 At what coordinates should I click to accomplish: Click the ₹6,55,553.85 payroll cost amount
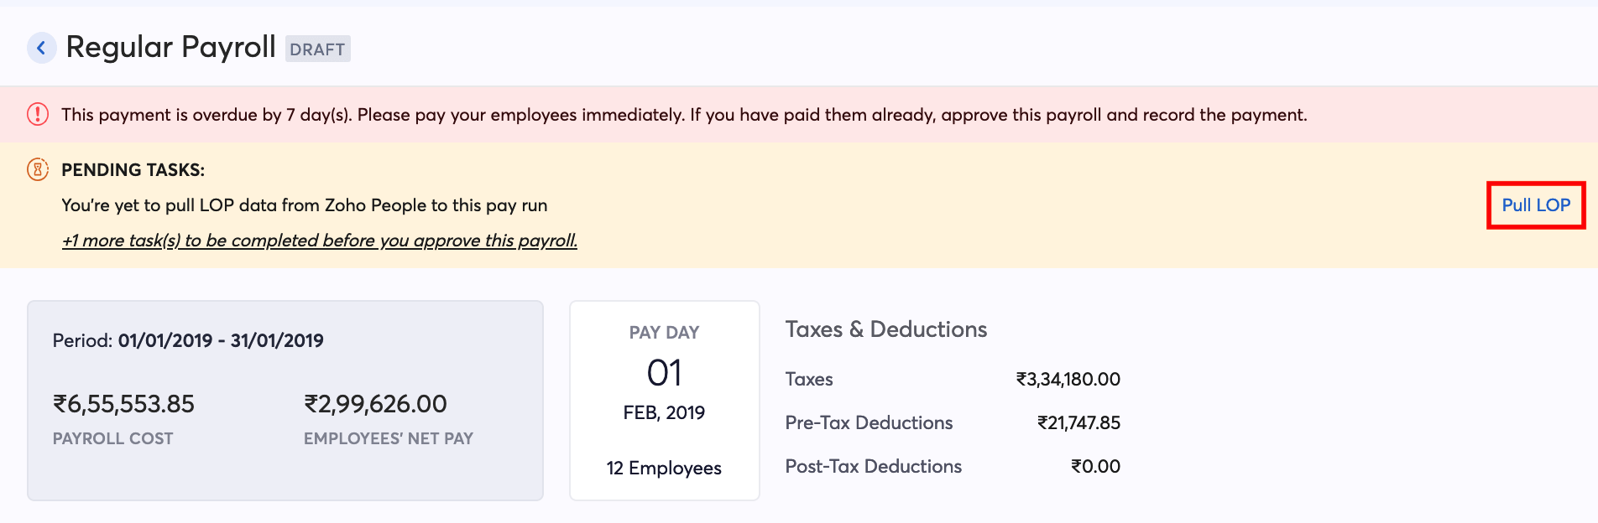123,404
